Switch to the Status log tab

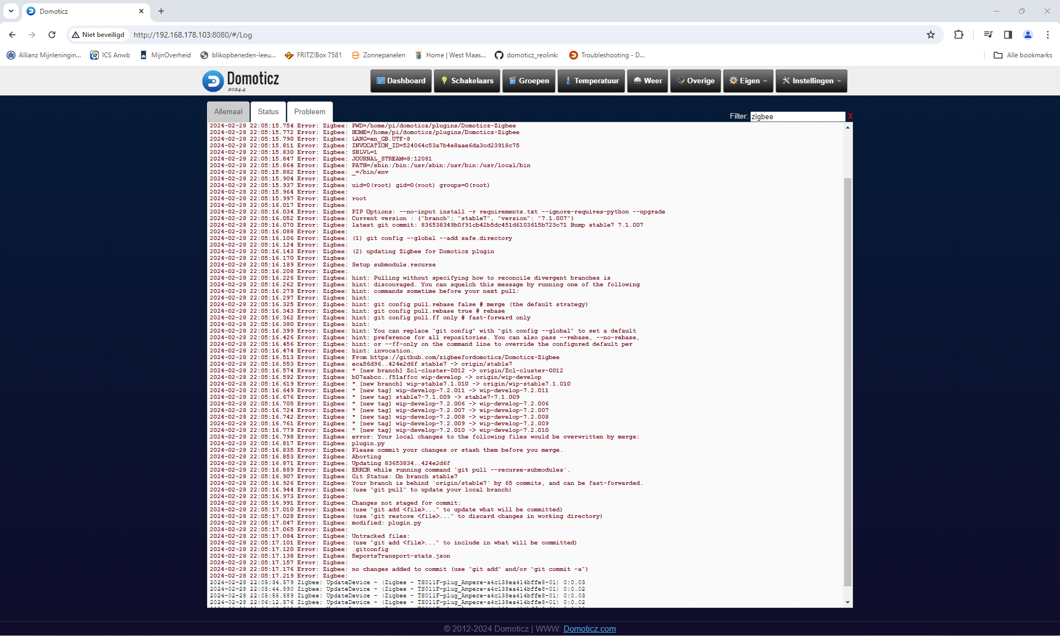[268, 111]
